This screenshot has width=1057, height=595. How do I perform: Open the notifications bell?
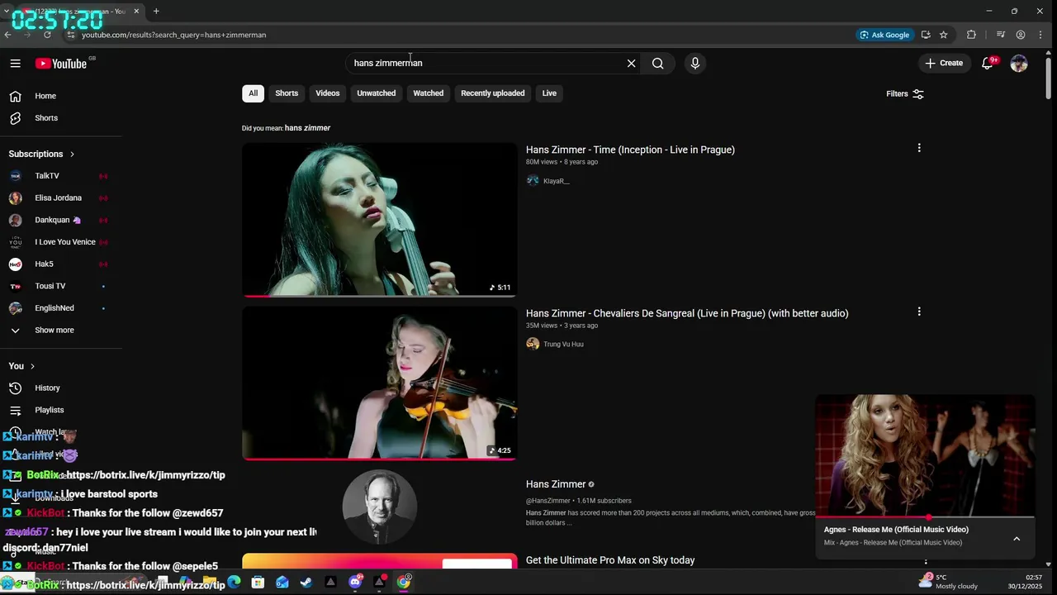pyautogui.click(x=987, y=63)
